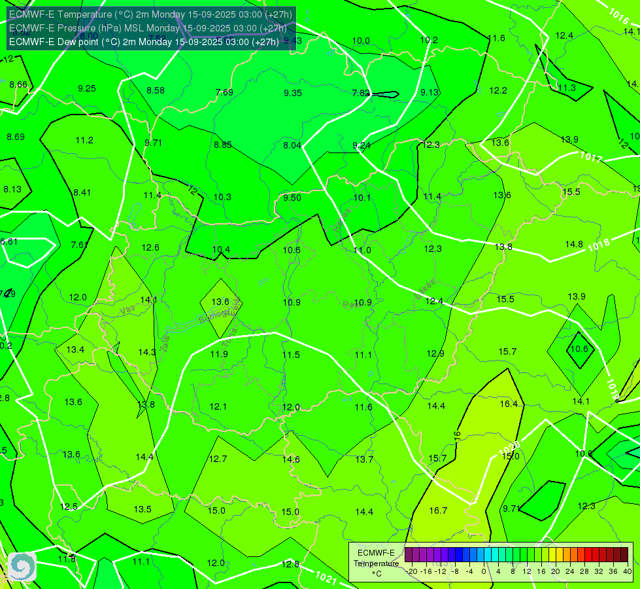Click the temperature value 12.8
Image resolution: width=640 pixels, height=589 pixels.
coord(290,565)
